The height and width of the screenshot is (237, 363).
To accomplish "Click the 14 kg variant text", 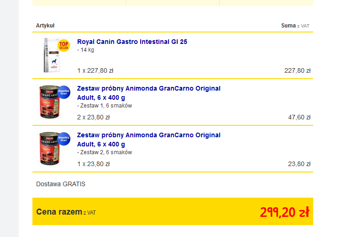I will 85,50.
